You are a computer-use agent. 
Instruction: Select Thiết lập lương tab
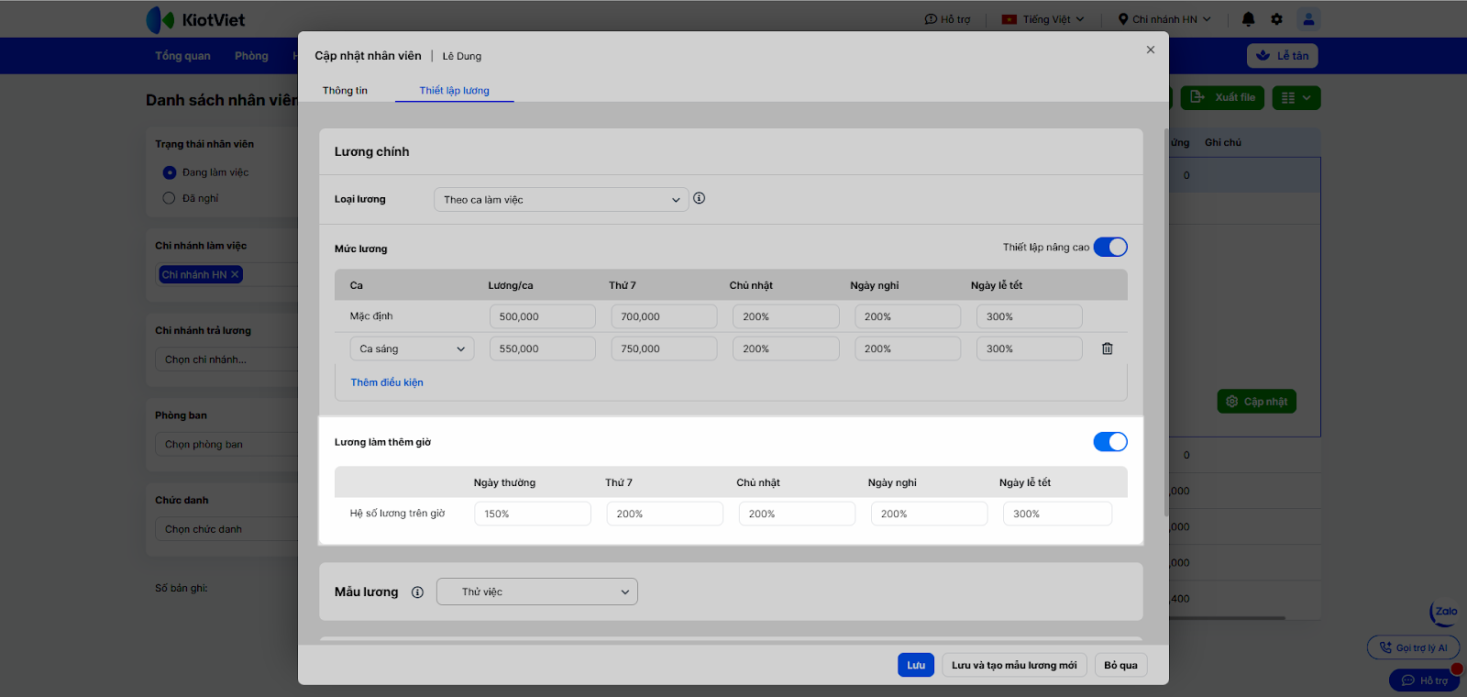click(454, 91)
